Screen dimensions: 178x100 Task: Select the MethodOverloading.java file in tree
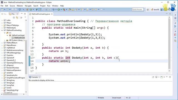pos(18,38)
